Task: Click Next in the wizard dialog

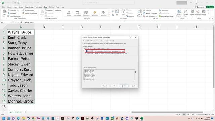Action: pyautogui.click(x=124, y=86)
